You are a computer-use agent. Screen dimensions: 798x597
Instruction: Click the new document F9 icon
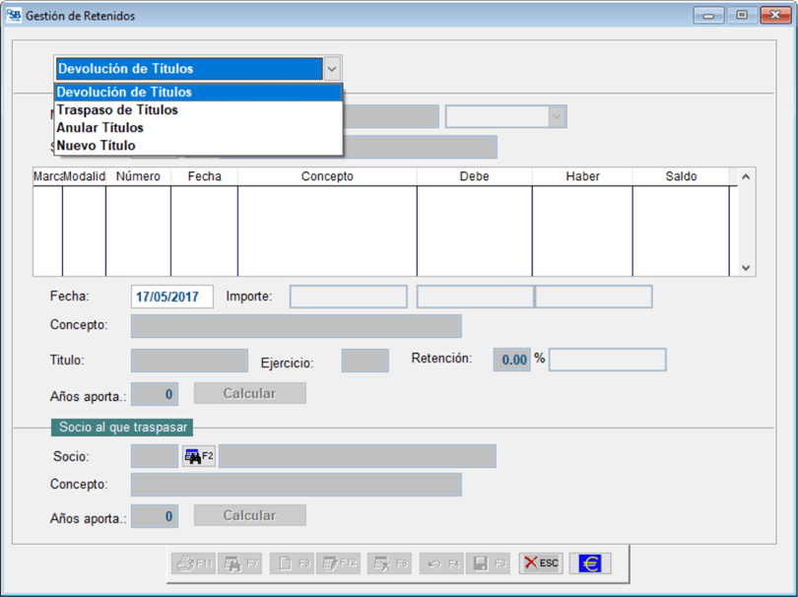tap(292, 564)
